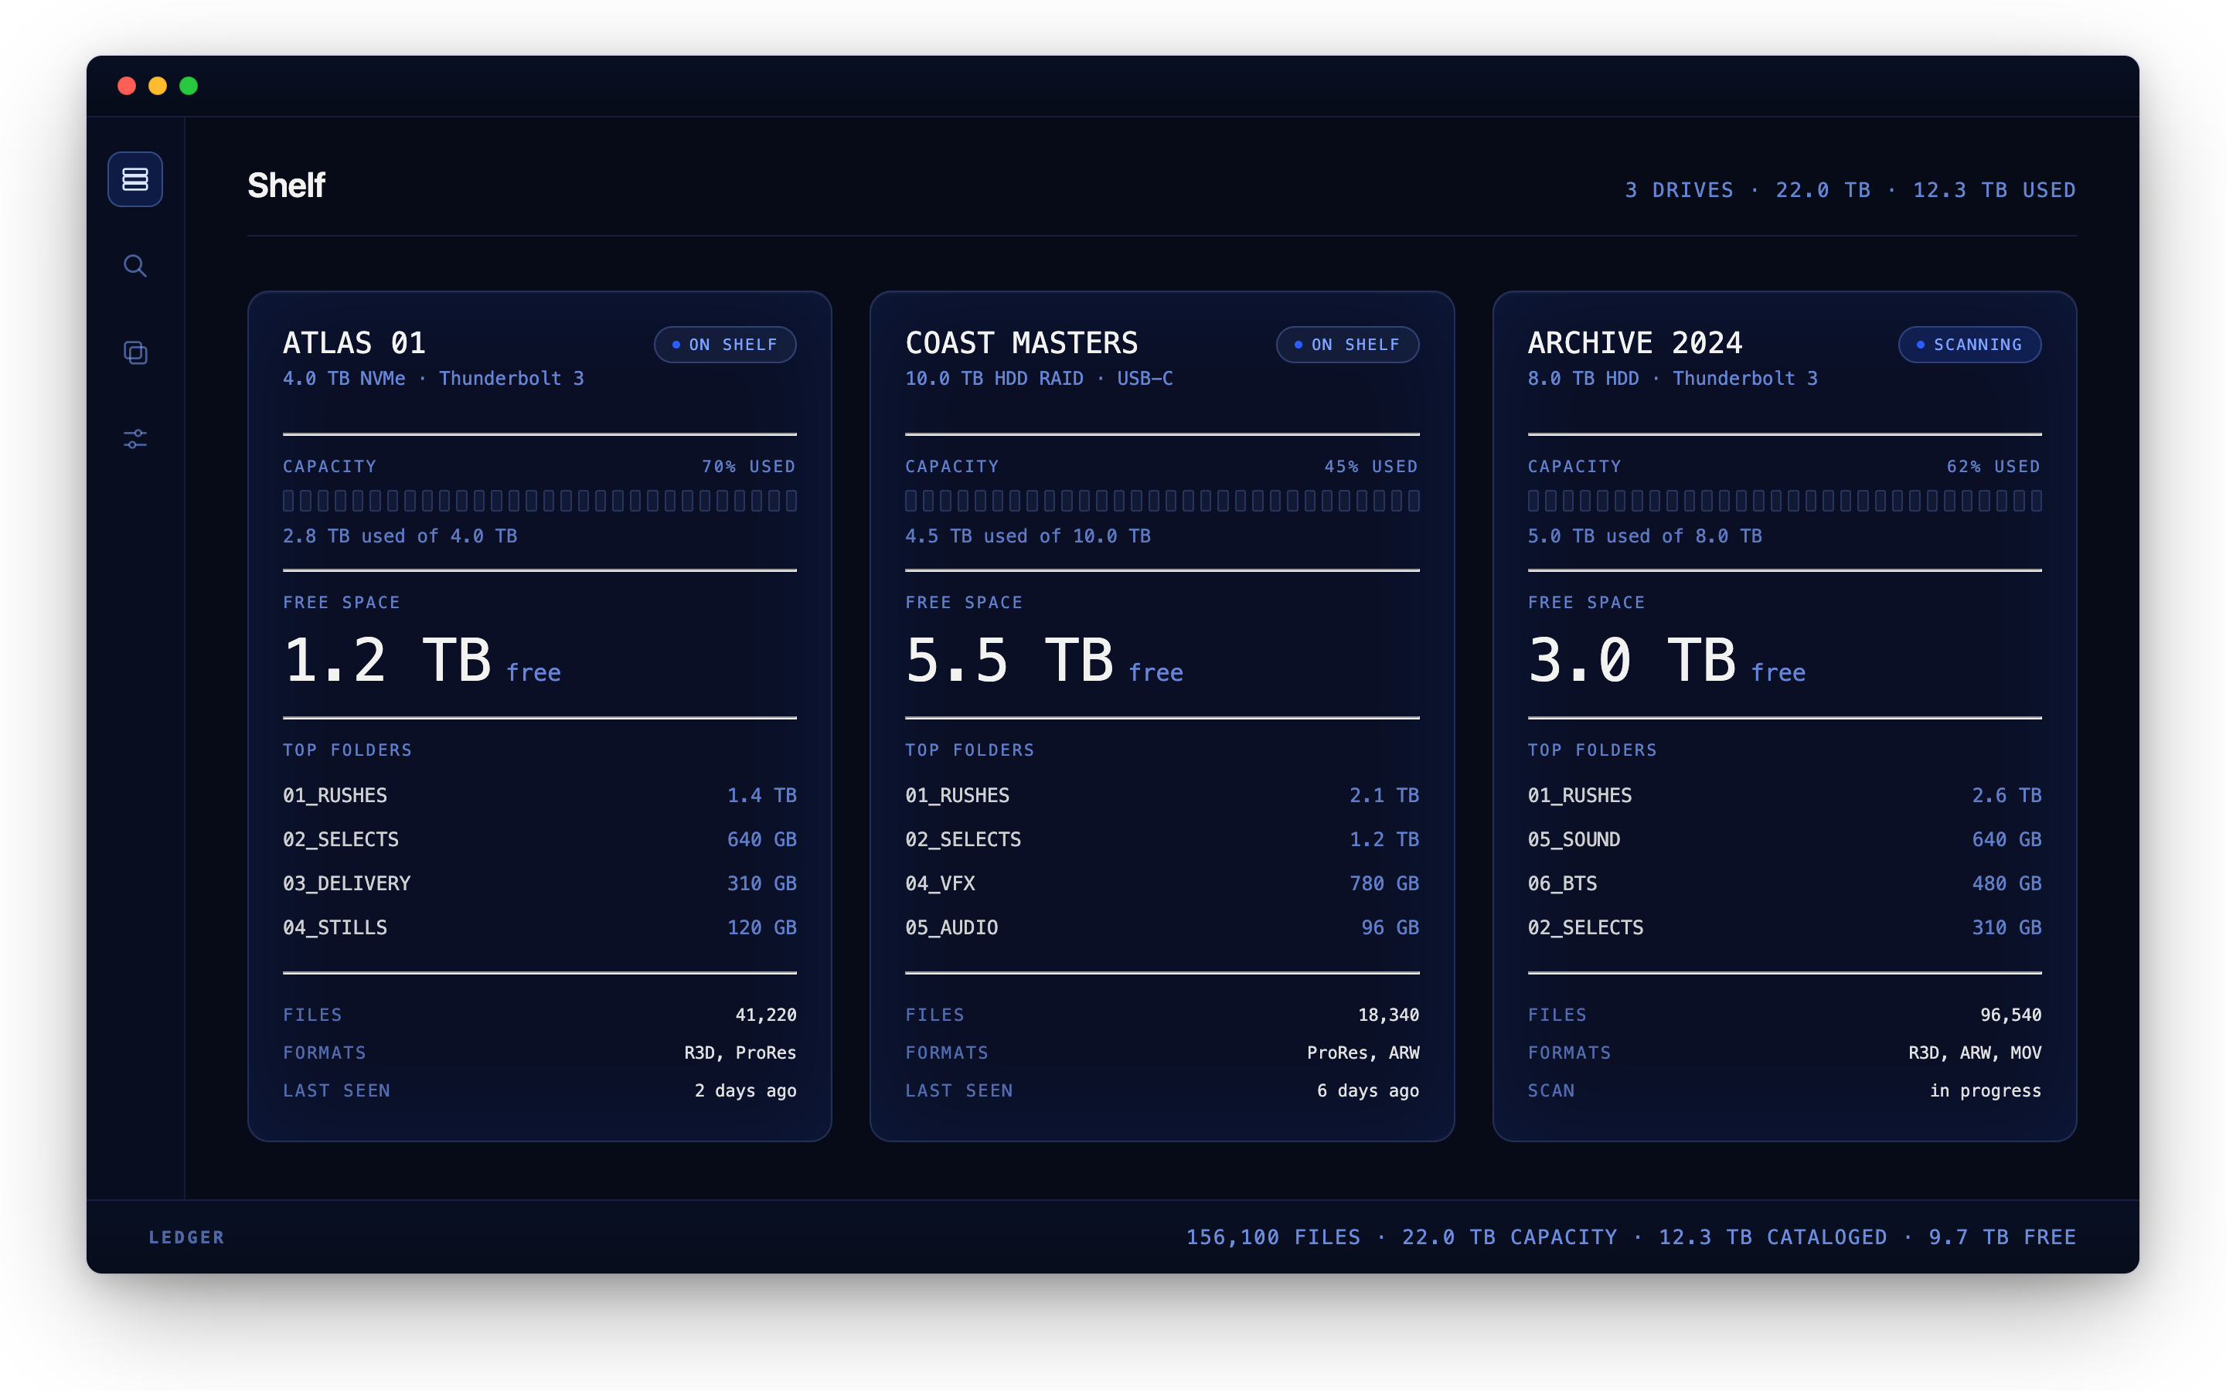Click the LEDGER label in status bar
This screenshot has height=1391, width=2226.
pos(187,1237)
